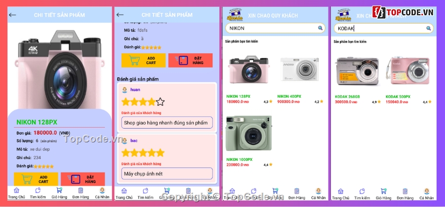Open Cá Nhân profile tab in first screen
445x207 pixels.
102,194
